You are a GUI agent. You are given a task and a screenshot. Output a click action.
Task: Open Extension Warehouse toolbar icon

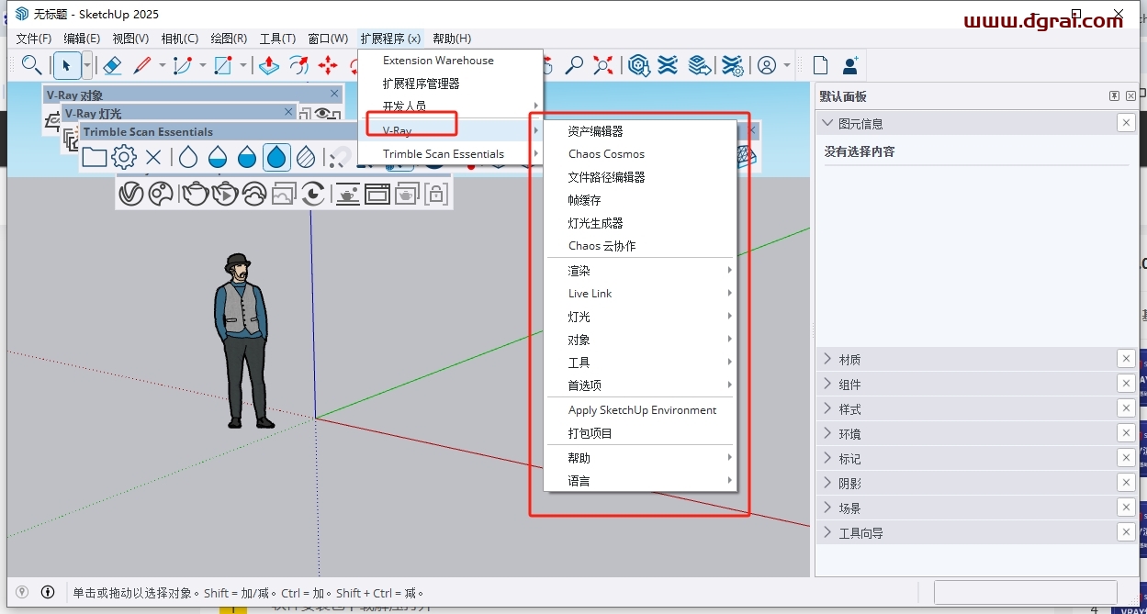pos(669,65)
